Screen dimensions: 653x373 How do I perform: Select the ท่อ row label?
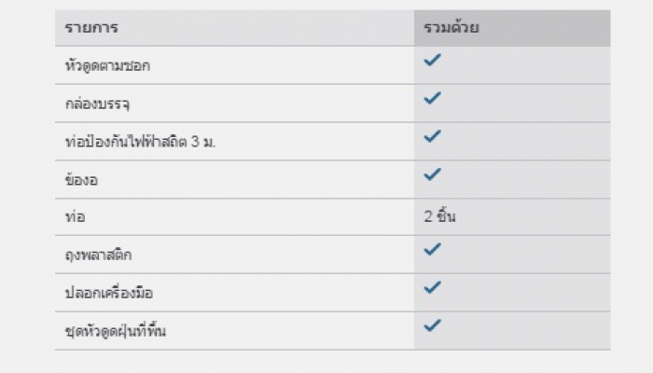pos(75,217)
